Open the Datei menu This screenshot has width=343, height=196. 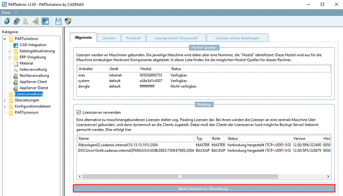(6, 12)
